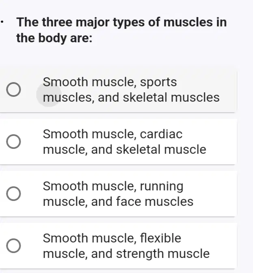Click the word 'sports' in the first answer

click(158, 83)
